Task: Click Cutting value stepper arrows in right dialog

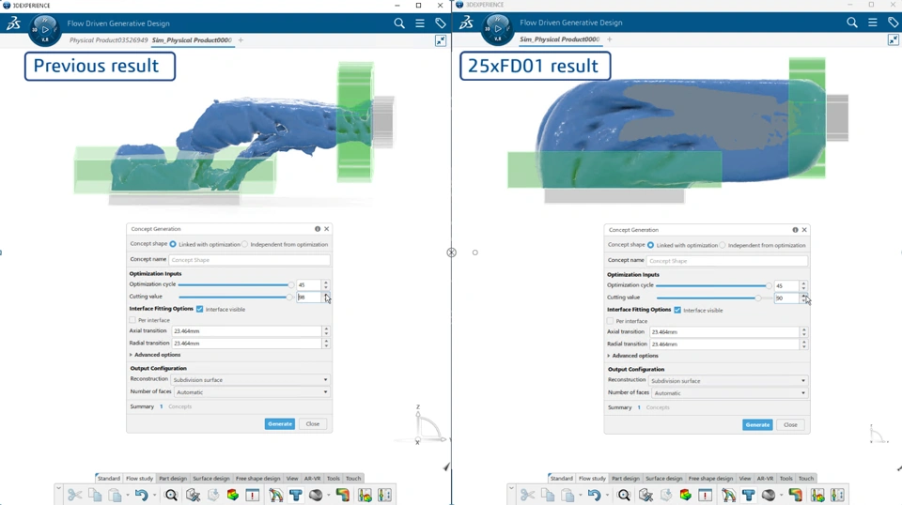Action: (x=803, y=298)
